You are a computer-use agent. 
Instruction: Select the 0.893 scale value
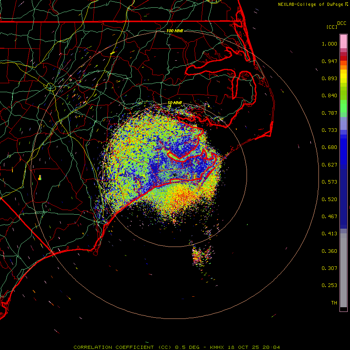329,79
